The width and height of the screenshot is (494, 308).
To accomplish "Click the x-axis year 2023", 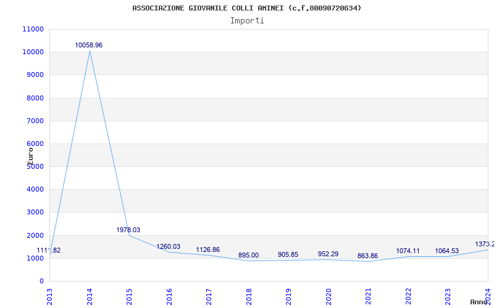I will point(448,296).
